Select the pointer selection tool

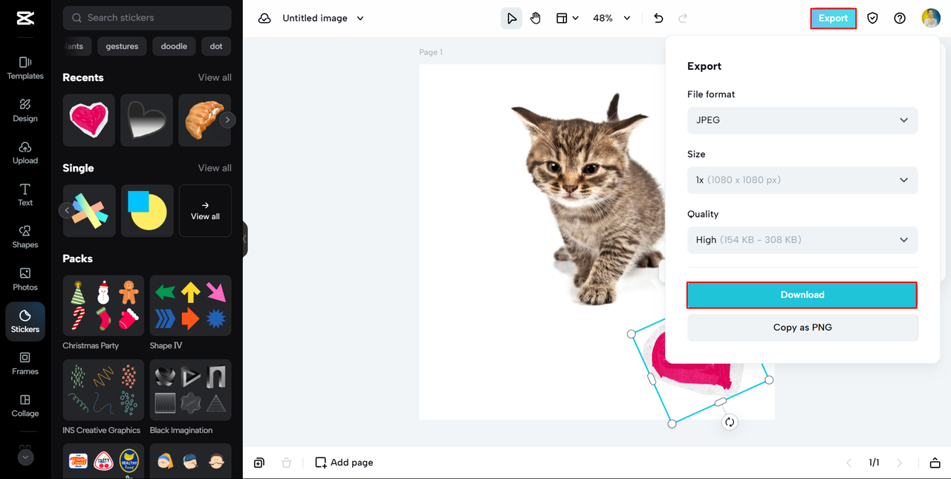pos(511,19)
